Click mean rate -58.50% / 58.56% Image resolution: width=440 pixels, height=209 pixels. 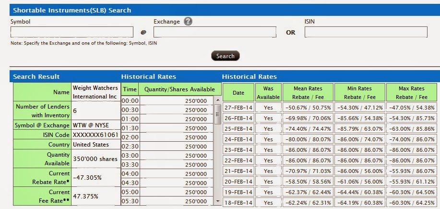click(x=308, y=182)
